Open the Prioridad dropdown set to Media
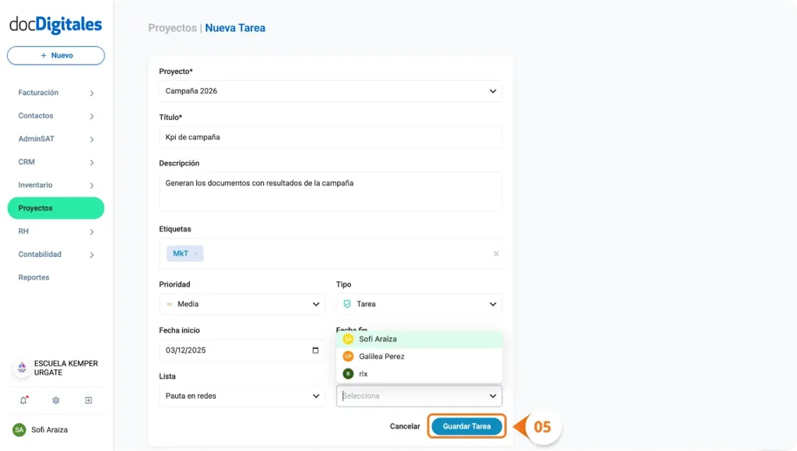Viewport: 797px width, 451px height. [241, 304]
